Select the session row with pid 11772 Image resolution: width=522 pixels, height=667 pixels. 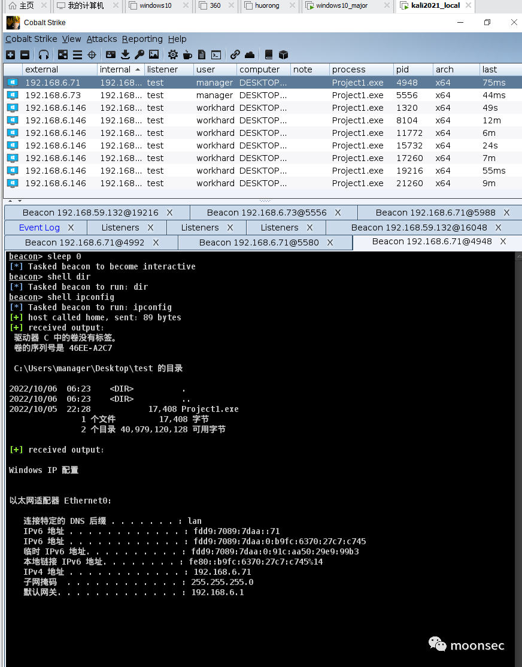262,133
